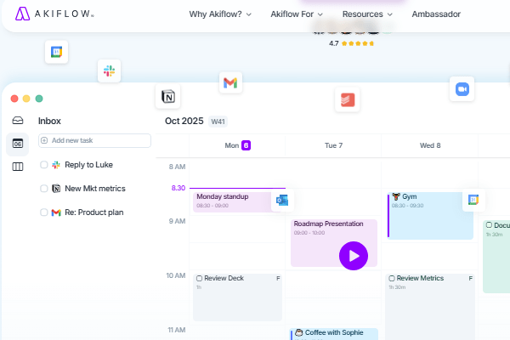Image resolution: width=510 pixels, height=340 pixels.
Task: Click the floating Google Calendar icon
Action: pos(56,52)
